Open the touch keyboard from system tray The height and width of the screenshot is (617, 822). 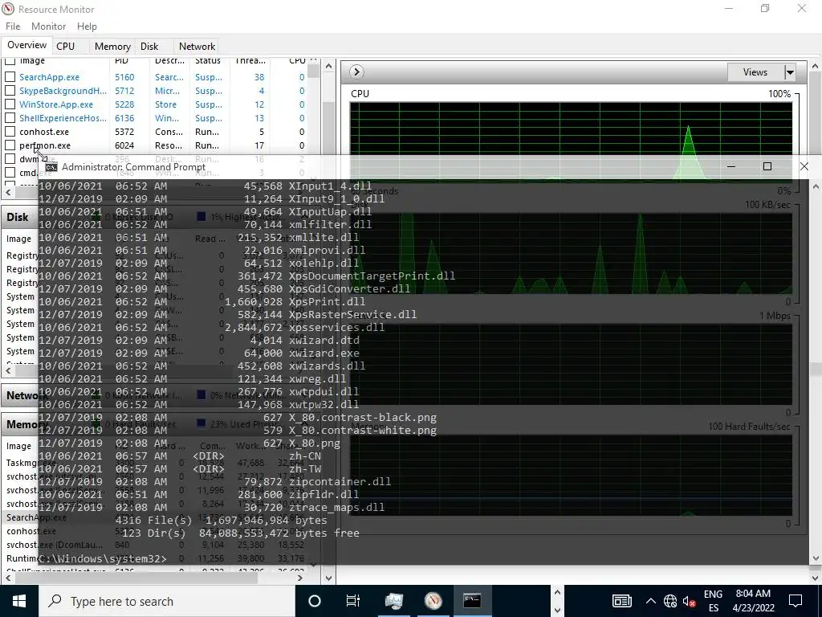[622, 601]
